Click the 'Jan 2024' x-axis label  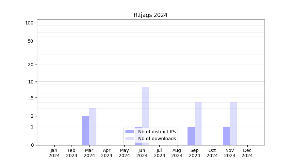pyautogui.click(x=54, y=153)
